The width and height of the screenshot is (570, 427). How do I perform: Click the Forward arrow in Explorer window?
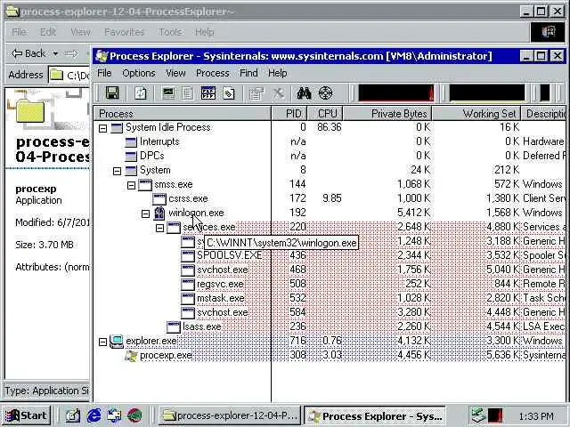pos(71,53)
